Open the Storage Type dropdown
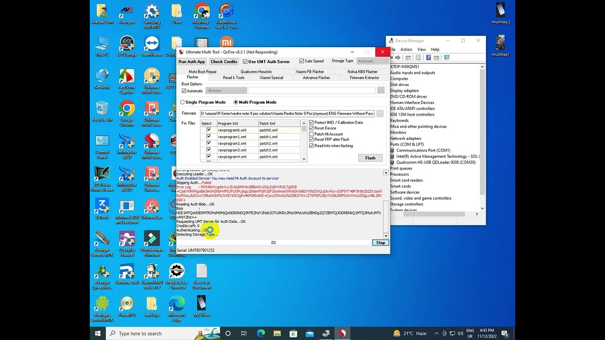Image resolution: width=605 pixels, height=340 pixels. tap(372, 61)
